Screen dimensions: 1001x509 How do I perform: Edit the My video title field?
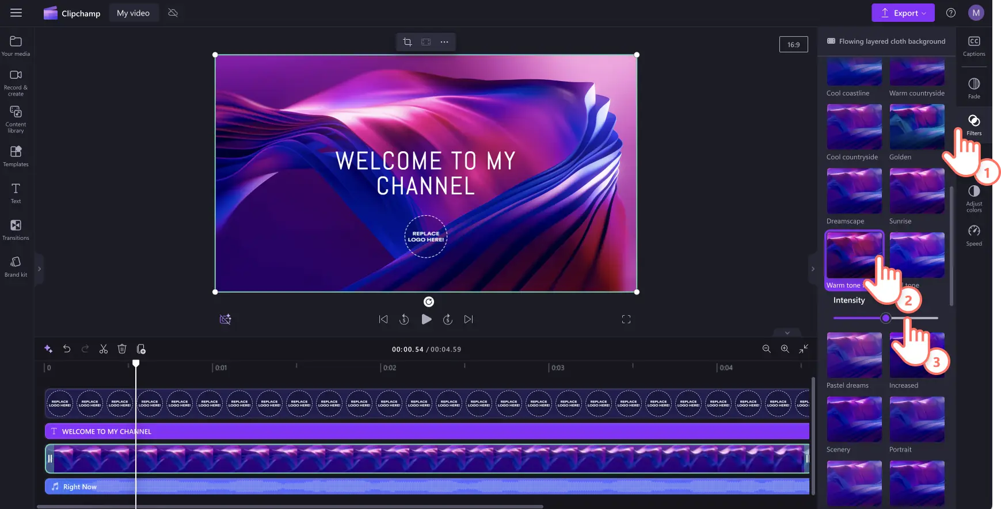pyautogui.click(x=133, y=13)
